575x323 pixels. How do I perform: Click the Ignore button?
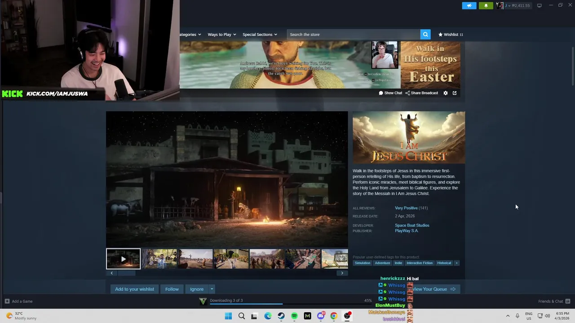point(197,289)
